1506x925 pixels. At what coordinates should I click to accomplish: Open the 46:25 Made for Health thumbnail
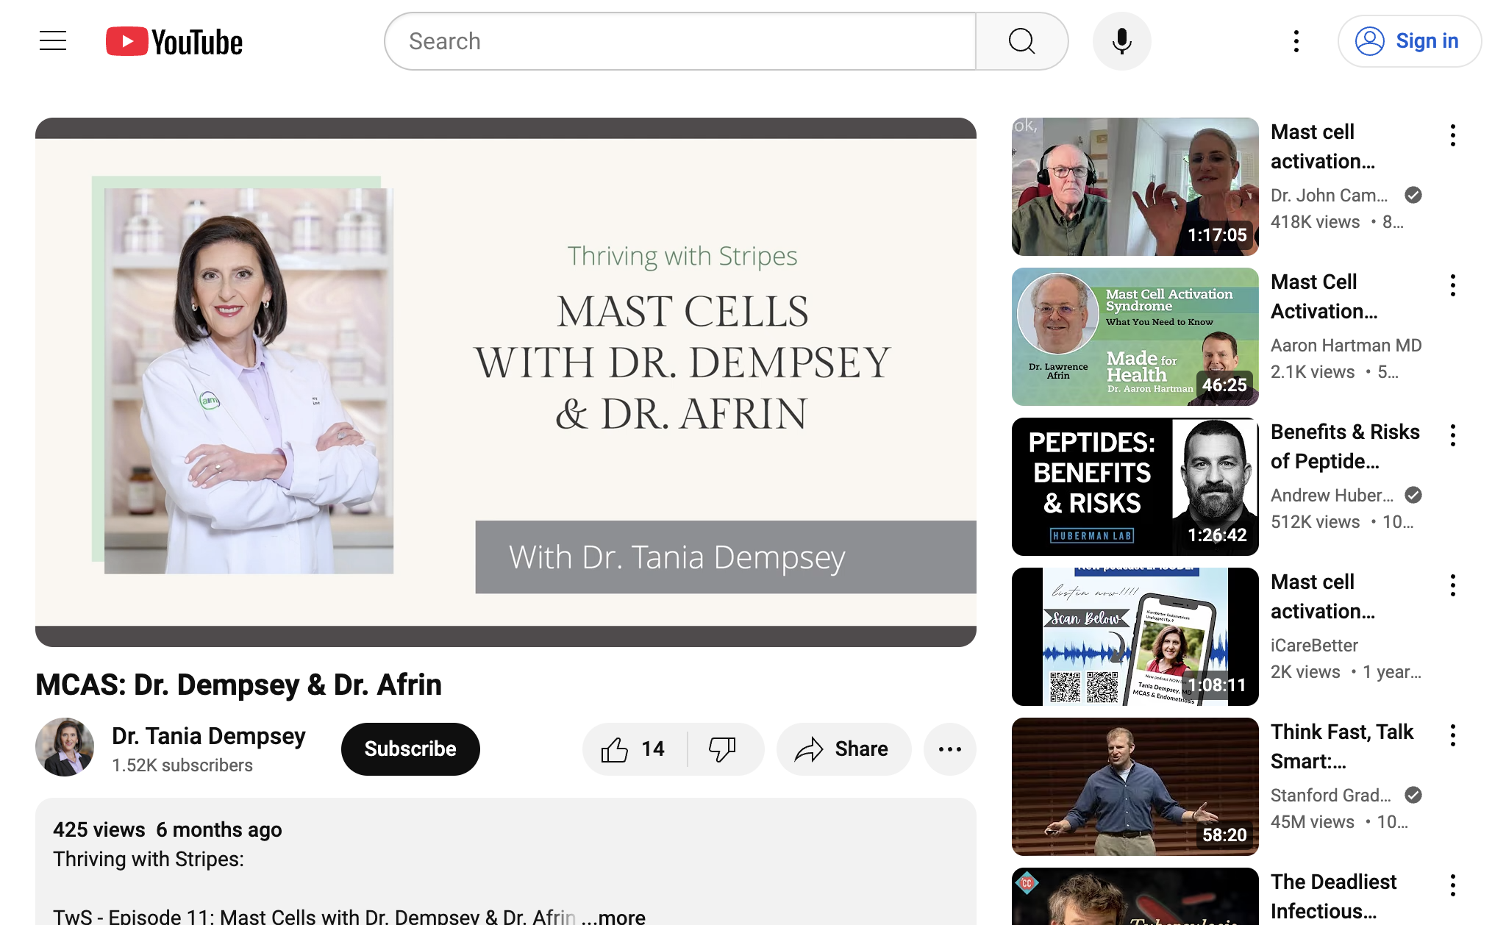1135,337
